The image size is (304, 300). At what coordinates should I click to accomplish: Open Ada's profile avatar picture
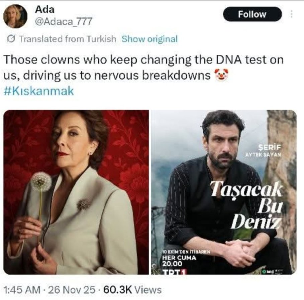(15, 17)
